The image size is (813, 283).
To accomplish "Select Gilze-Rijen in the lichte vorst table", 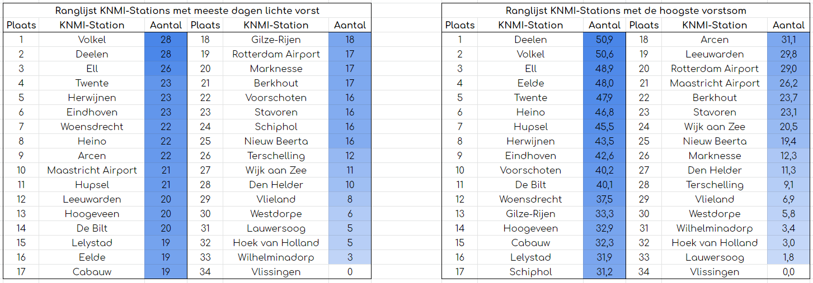I will (x=276, y=40).
